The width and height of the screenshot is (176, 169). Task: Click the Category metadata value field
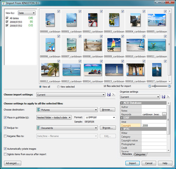pos(154,136)
